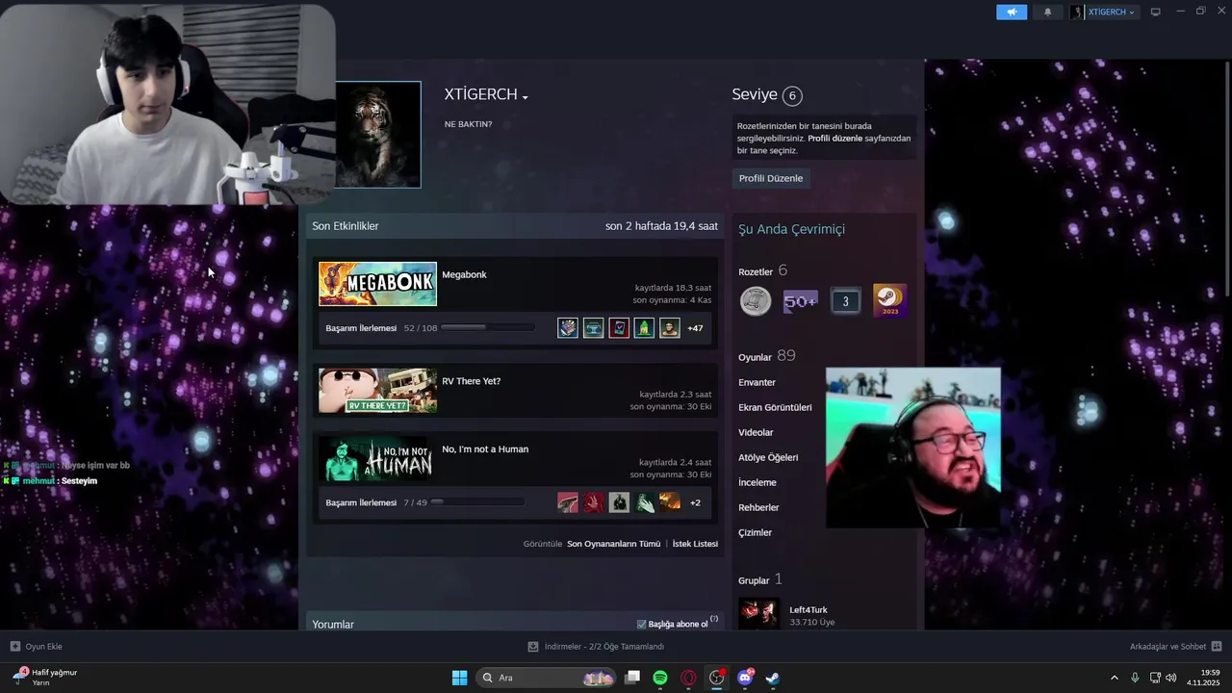Open the Windows Start menu
This screenshot has width=1232, height=693.
tap(459, 678)
